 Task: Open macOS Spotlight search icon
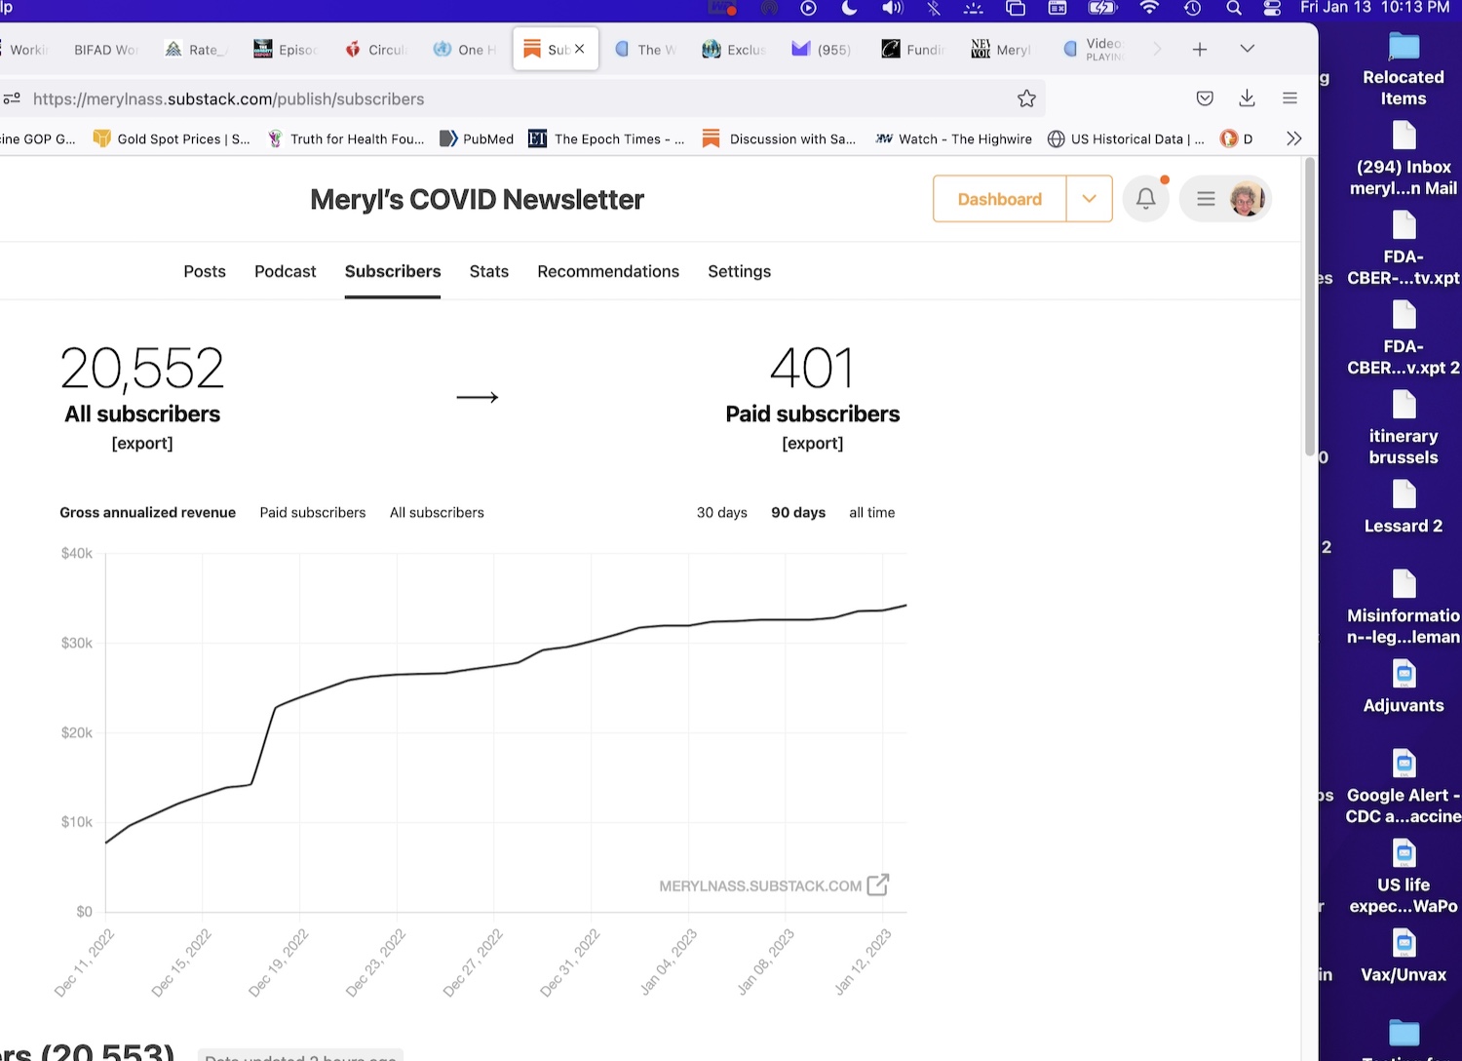pyautogui.click(x=1234, y=9)
